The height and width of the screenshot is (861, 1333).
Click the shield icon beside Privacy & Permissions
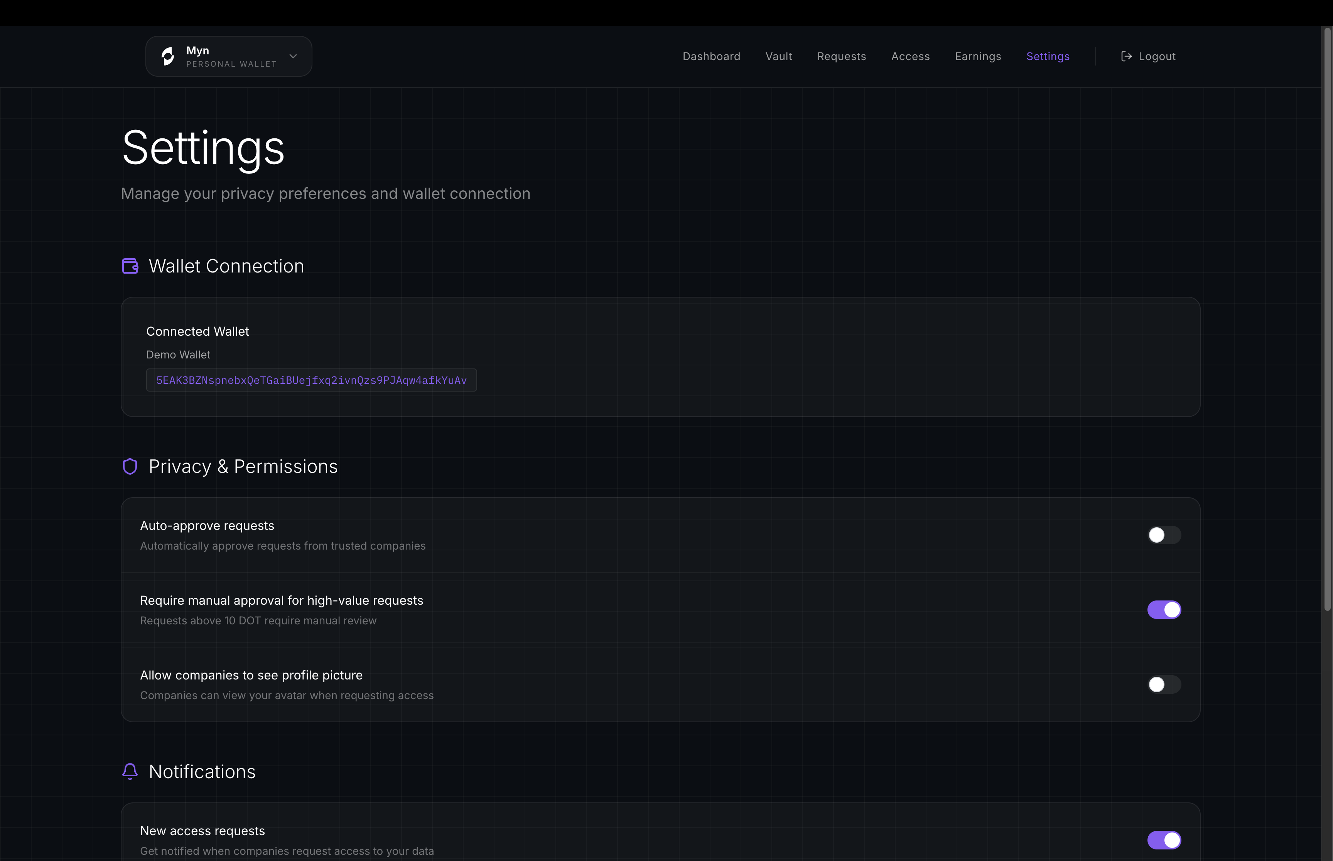(x=130, y=466)
